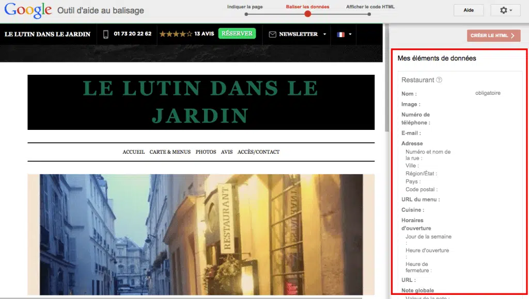The width and height of the screenshot is (529, 299).
Task: Click the newsletter envelope icon
Action: point(273,35)
